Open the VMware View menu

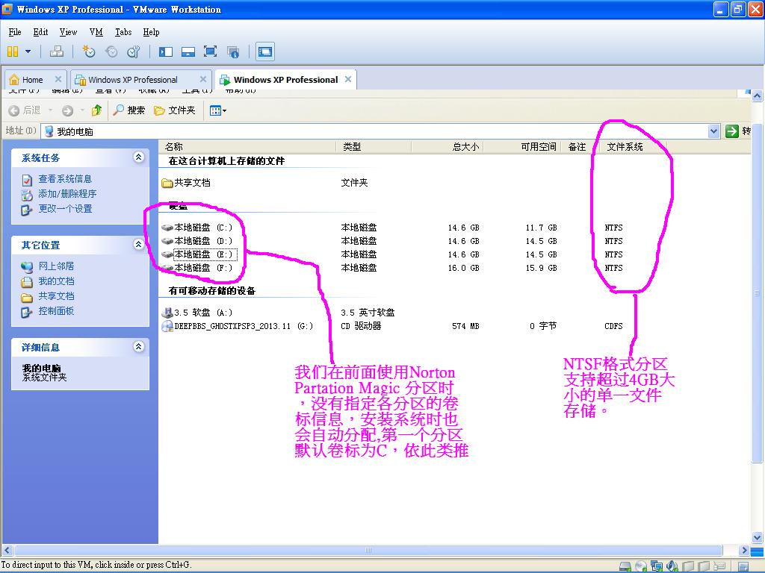click(x=68, y=32)
